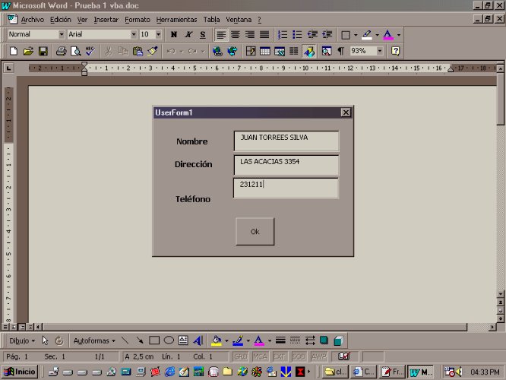Select the Rectangle drawing tool

pyautogui.click(x=154, y=340)
